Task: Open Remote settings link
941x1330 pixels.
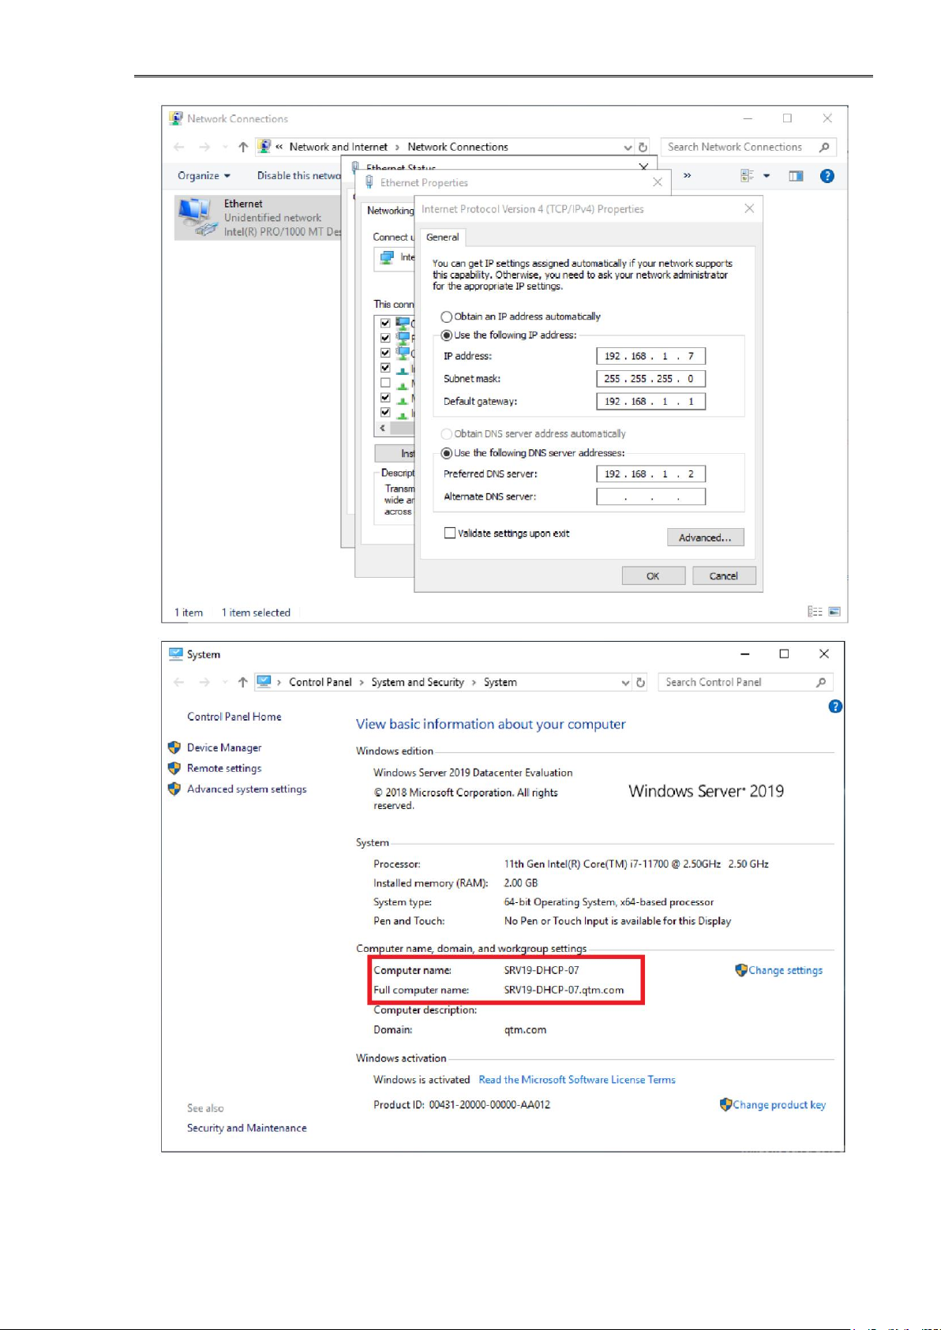Action: (x=224, y=768)
